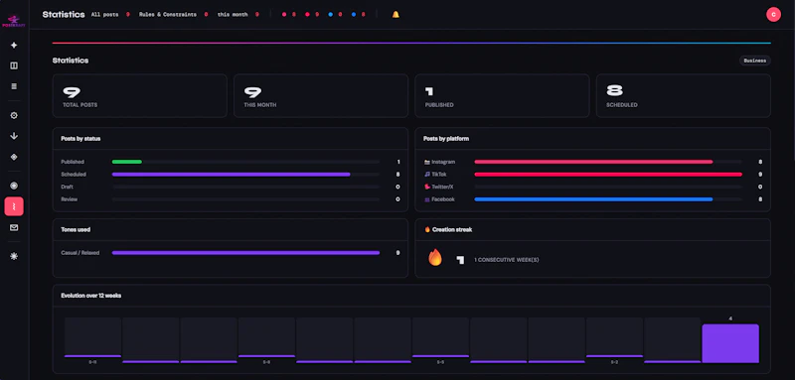Click the blue Facebook progress bar
Viewport: 795px width, 380px height.
coord(593,199)
